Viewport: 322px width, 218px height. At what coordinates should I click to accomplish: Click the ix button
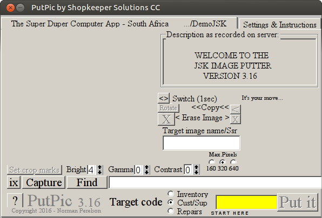click(14, 182)
